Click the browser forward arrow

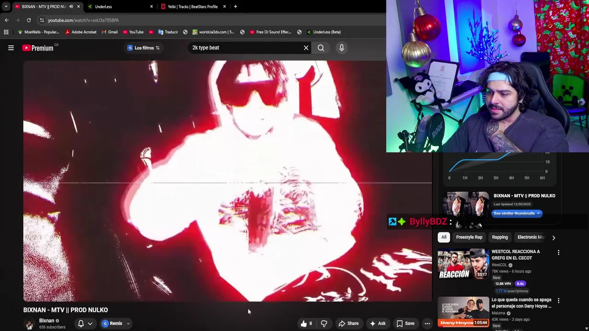point(17,20)
